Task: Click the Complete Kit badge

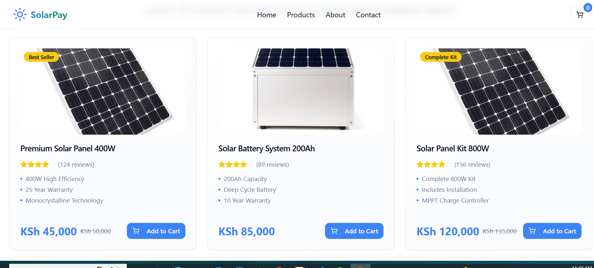Action: tap(441, 57)
